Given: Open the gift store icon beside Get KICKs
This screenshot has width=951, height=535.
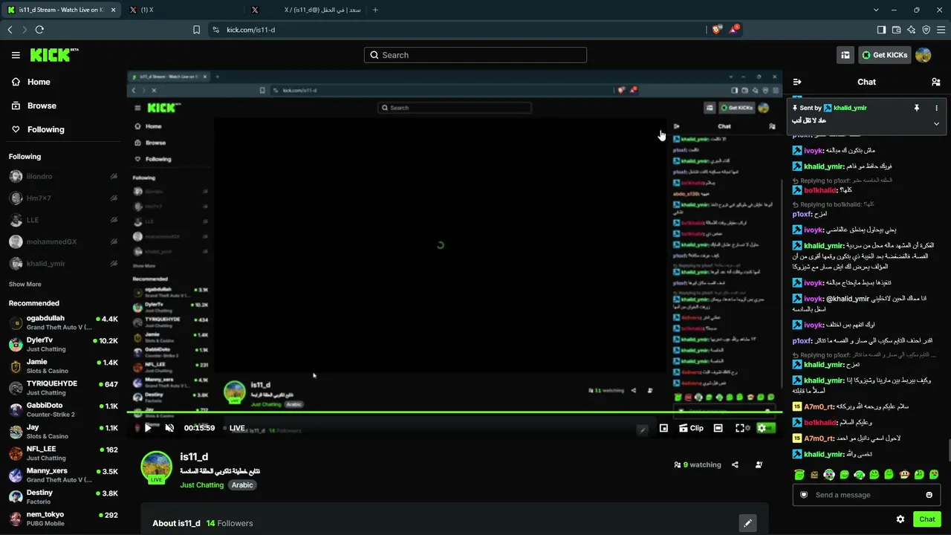Looking at the screenshot, I should [x=845, y=55].
